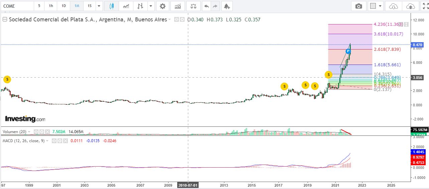Click the S marker near 2019

click(x=305, y=85)
